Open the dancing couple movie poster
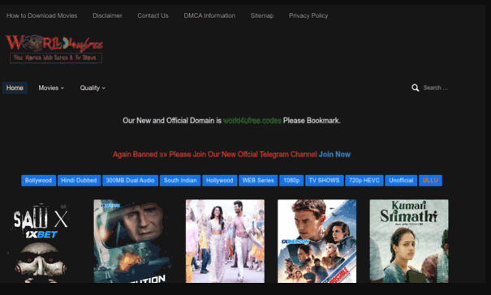 click(x=225, y=242)
